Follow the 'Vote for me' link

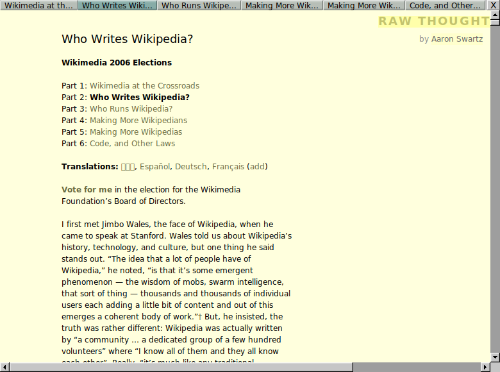[x=87, y=189]
